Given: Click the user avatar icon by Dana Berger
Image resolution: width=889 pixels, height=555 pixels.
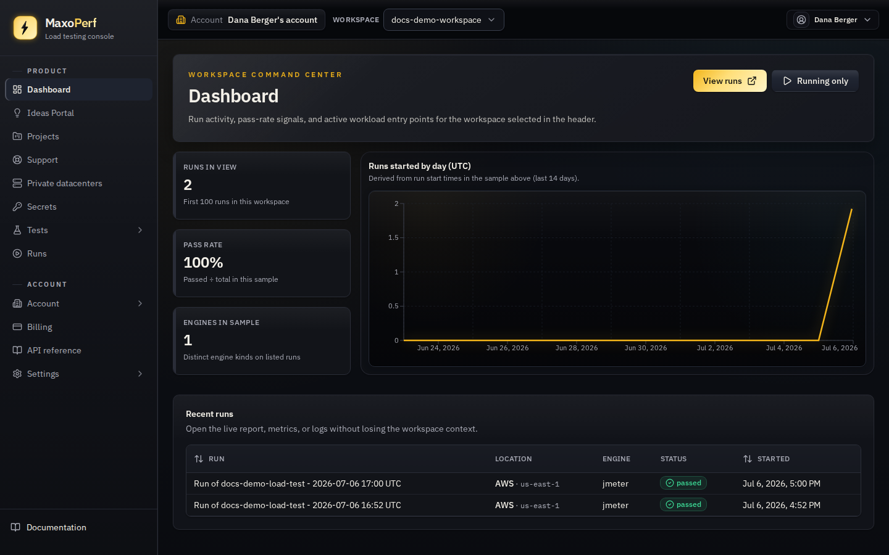Looking at the screenshot, I should click(801, 20).
